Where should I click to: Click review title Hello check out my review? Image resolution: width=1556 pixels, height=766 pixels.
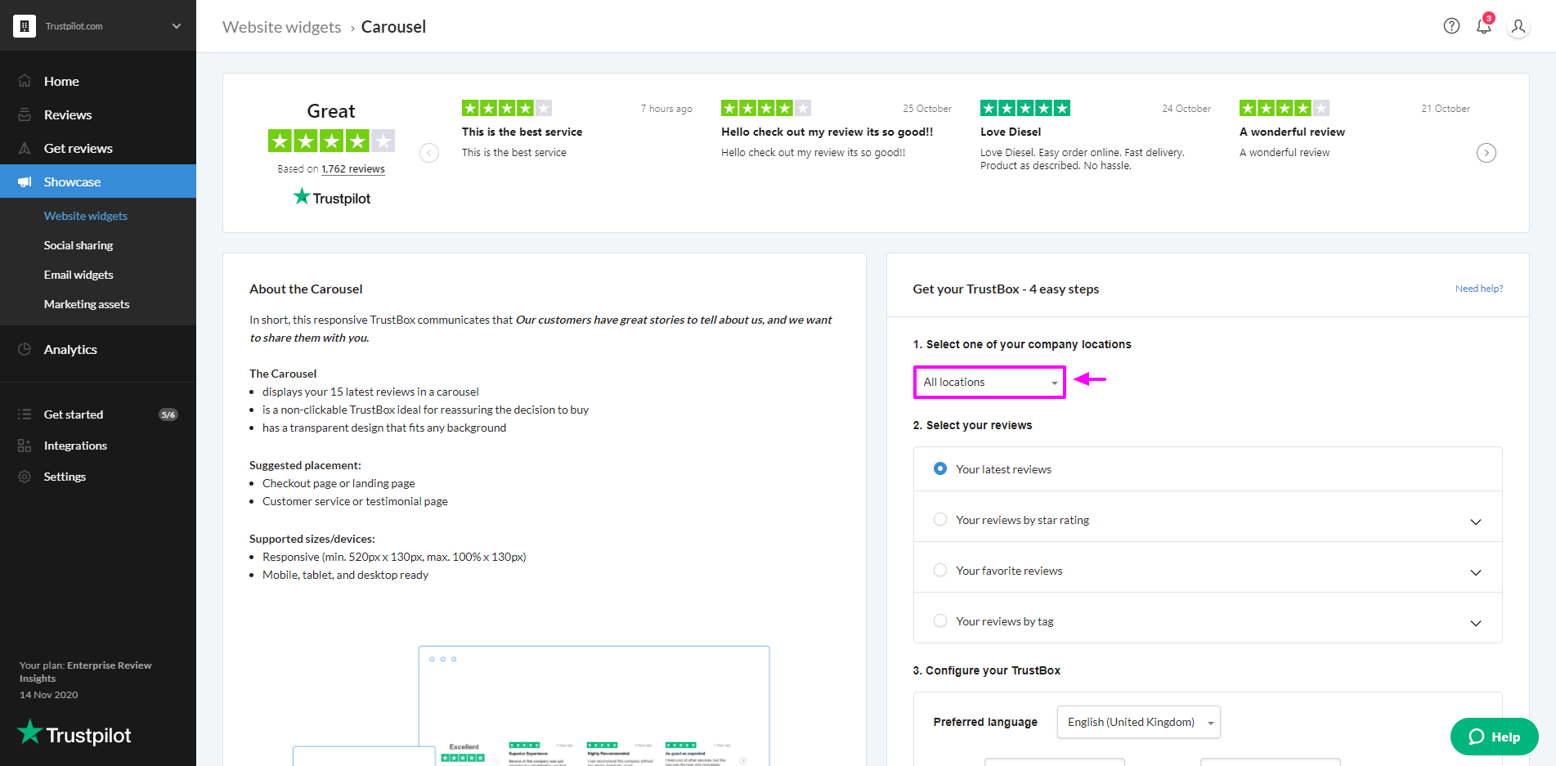827,132
